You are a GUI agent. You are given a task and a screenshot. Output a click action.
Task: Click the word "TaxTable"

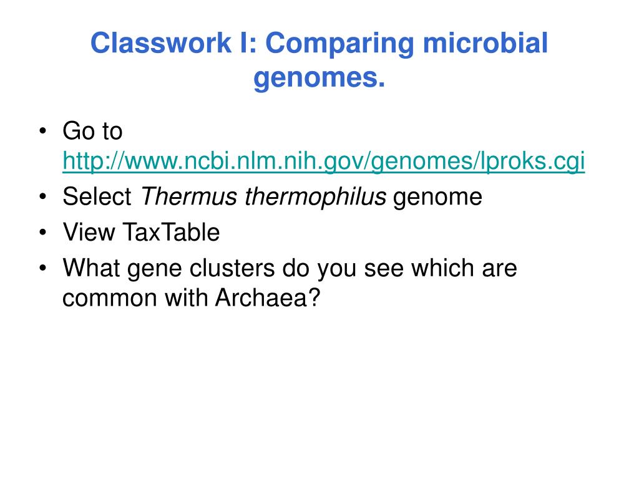[171, 232]
